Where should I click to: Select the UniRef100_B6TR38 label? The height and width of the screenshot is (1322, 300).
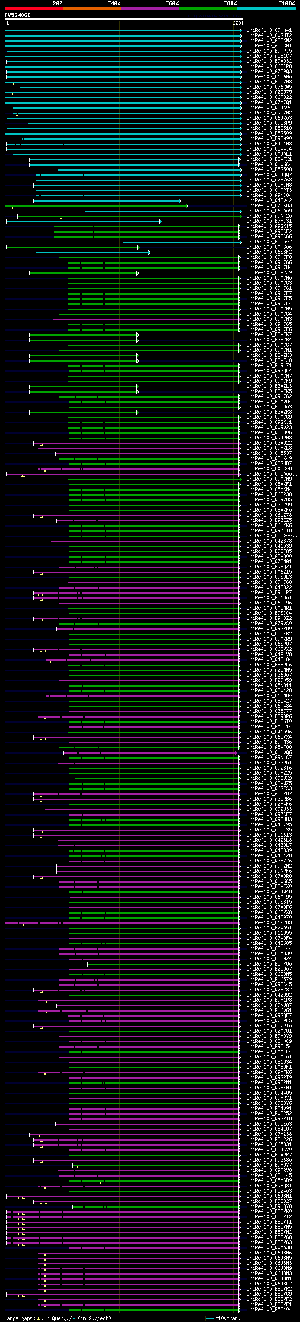[269, 495]
